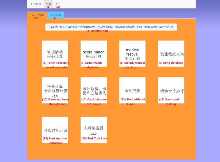Open the 卡片数据、卡面和立绘查询 tile

(x=94, y=90)
